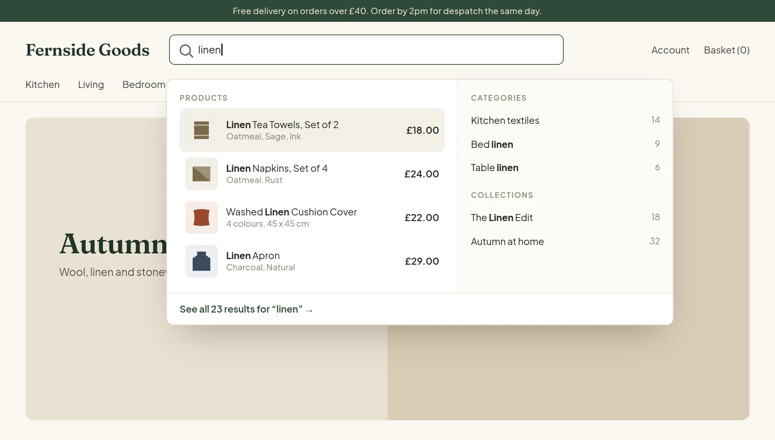Open the Table linen category
Screen dimensions: 775x440
565,168
